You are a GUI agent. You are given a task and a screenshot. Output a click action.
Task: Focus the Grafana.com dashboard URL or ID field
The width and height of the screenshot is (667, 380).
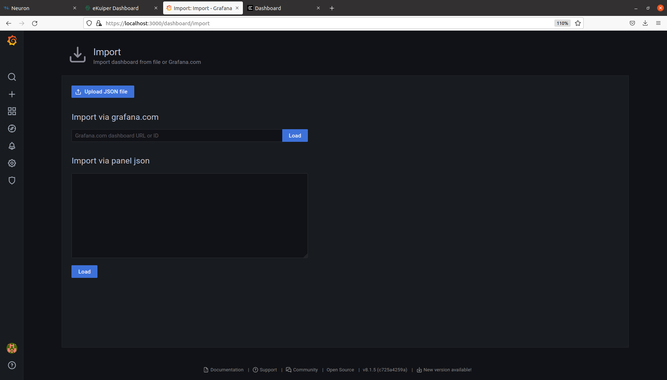(x=177, y=136)
